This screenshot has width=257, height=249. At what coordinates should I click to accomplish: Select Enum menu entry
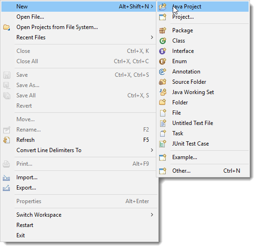(203, 61)
